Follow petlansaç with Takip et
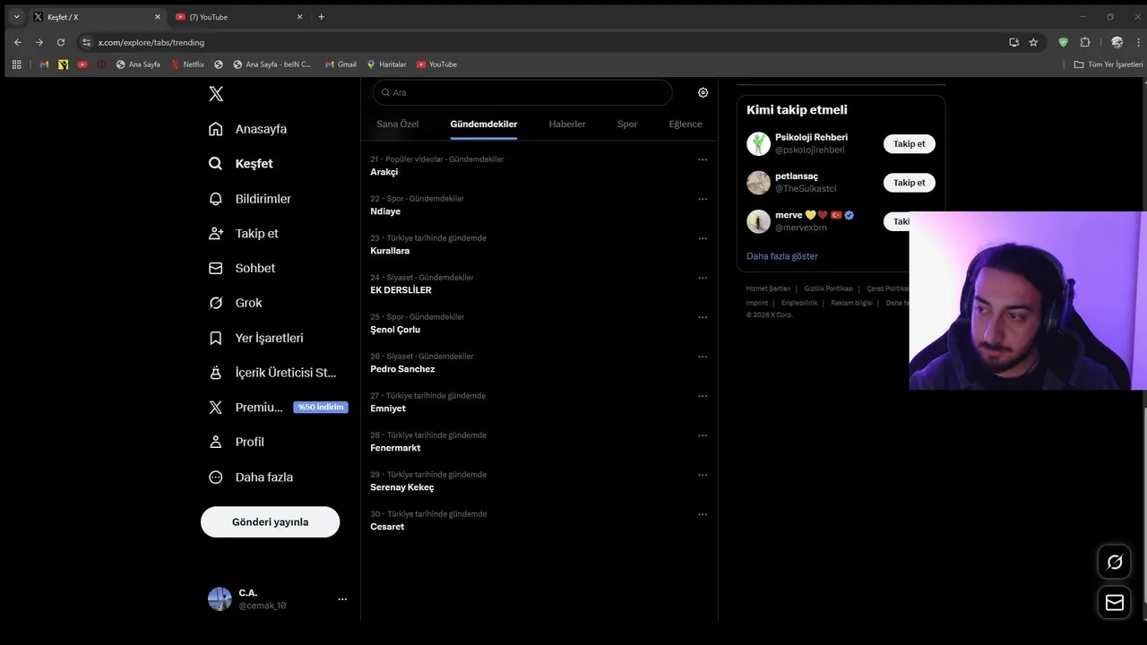Viewport: 1147px width, 645px height. point(909,183)
